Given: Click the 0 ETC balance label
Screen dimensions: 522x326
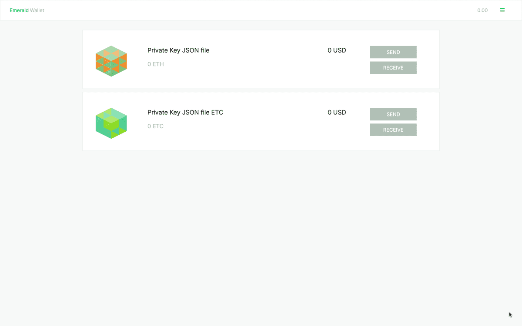Looking at the screenshot, I should click(x=155, y=126).
